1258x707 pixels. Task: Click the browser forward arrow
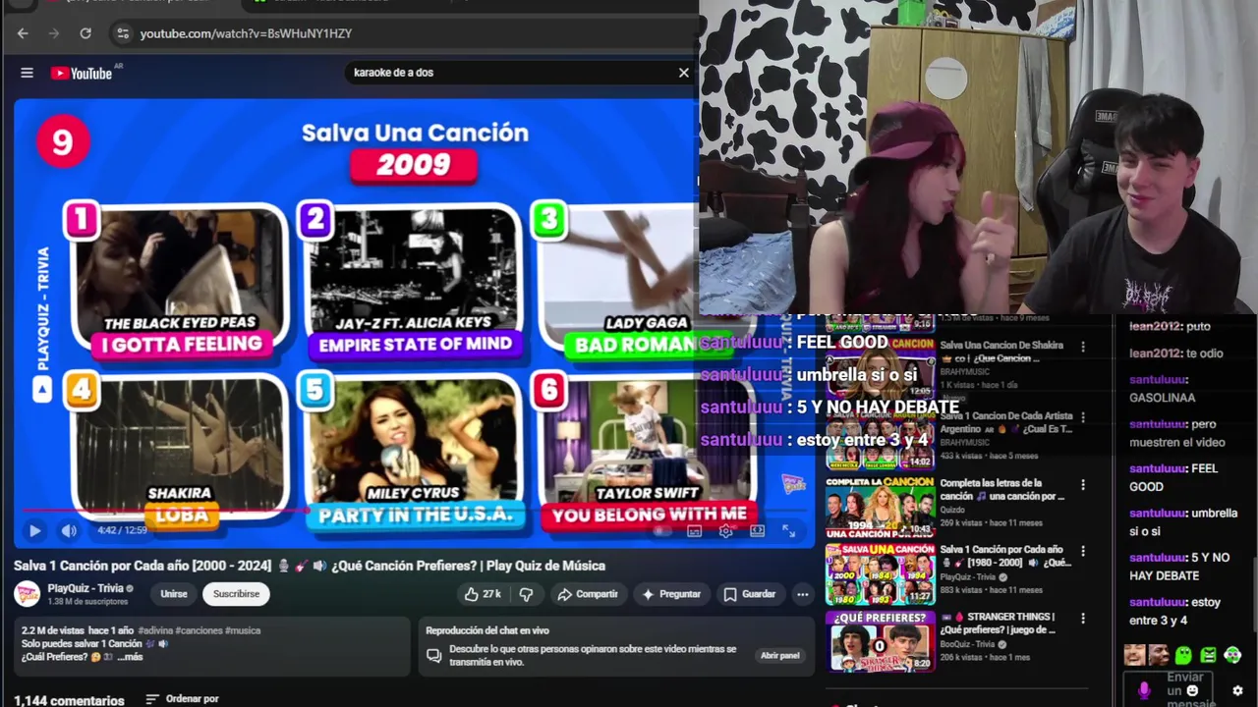[54, 33]
